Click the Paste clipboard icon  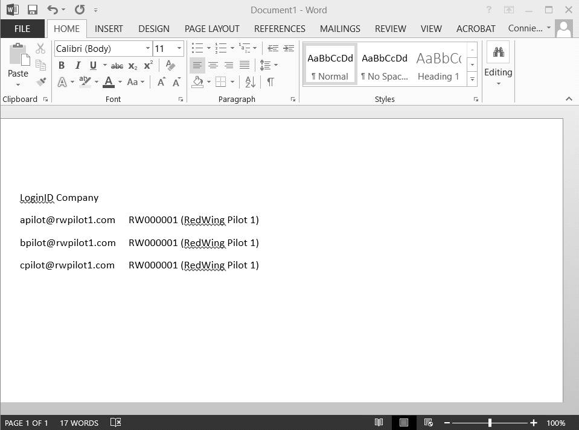click(19, 54)
